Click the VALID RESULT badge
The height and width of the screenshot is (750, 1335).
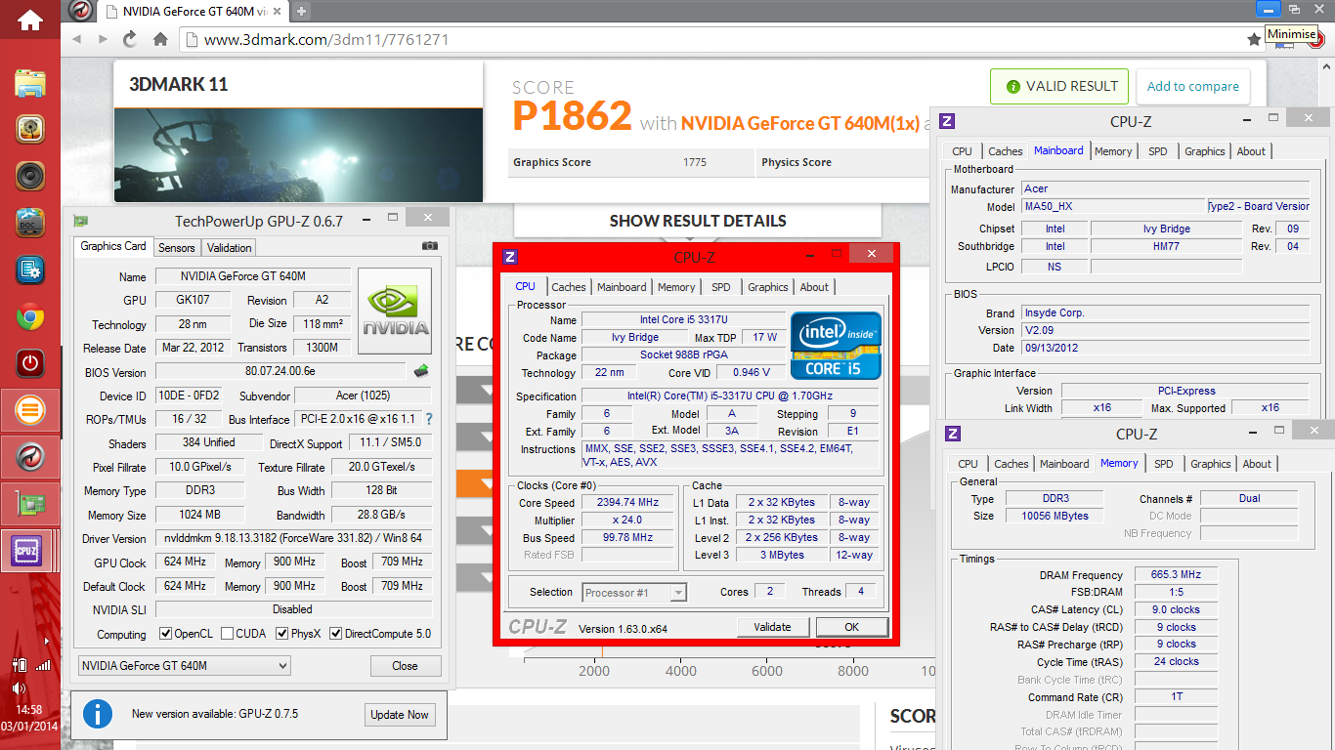[x=1059, y=86]
